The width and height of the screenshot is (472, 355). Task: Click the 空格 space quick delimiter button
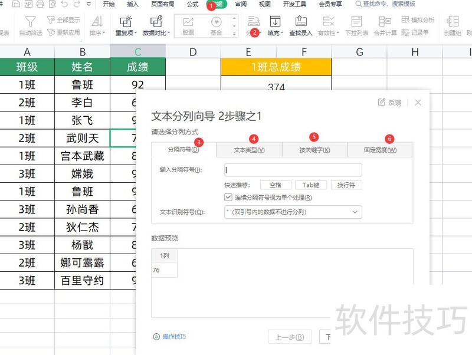(x=276, y=185)
